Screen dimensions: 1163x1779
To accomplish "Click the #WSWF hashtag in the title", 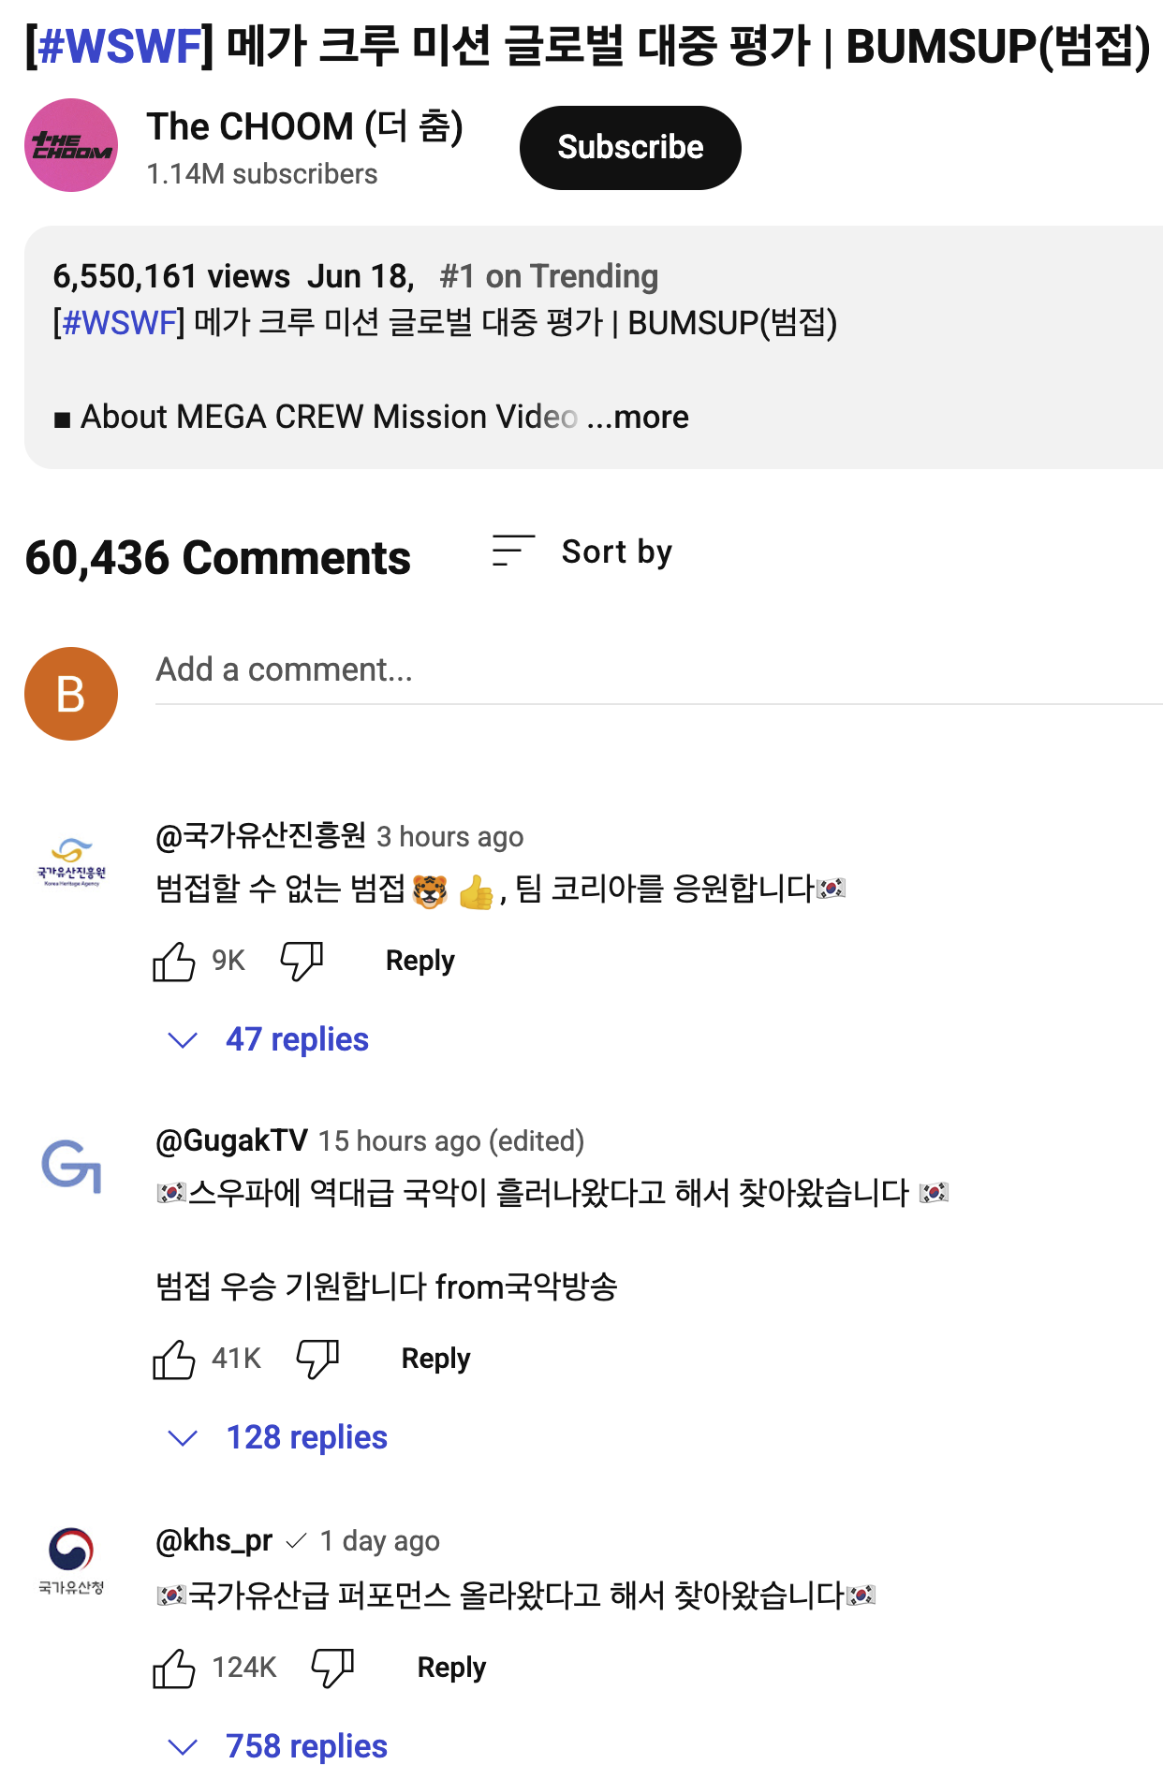I will (x=120, y=46).
